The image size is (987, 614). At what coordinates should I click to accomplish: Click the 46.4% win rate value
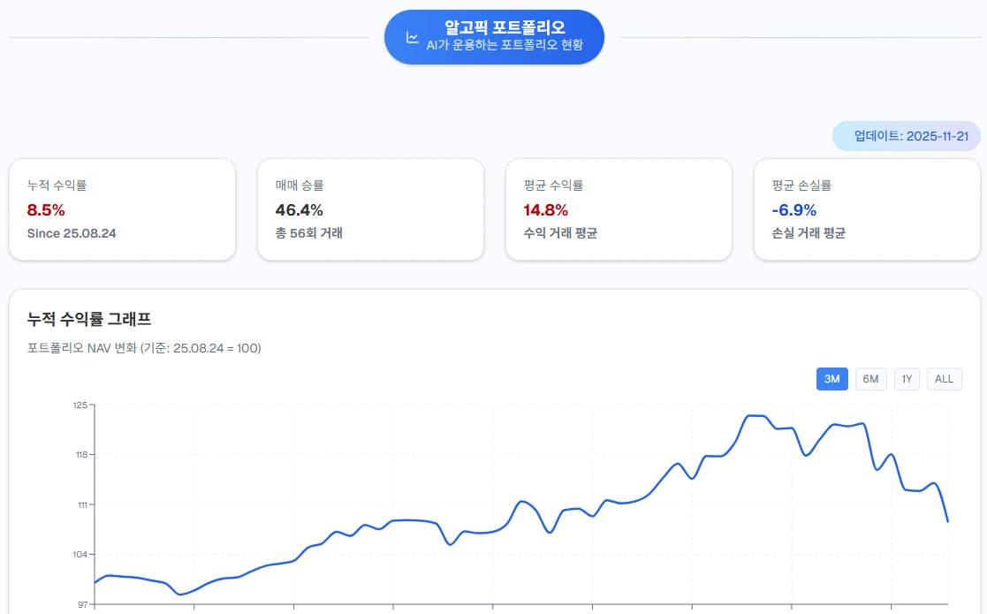300,210
